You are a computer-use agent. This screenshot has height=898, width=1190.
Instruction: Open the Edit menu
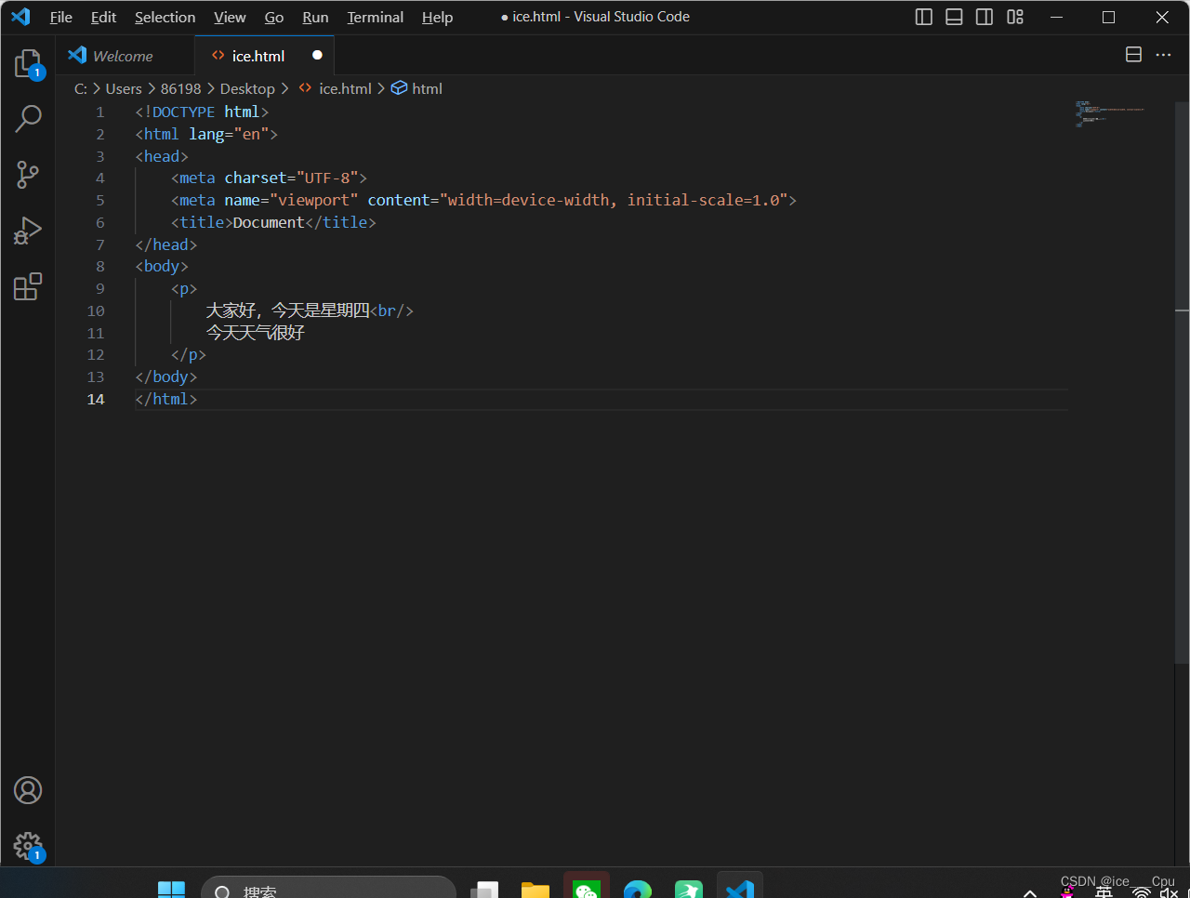pos(103,17)
